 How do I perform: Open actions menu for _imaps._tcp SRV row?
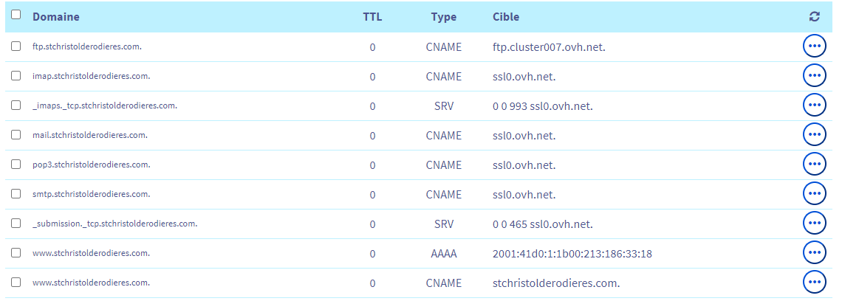click(x=814, y=105)
